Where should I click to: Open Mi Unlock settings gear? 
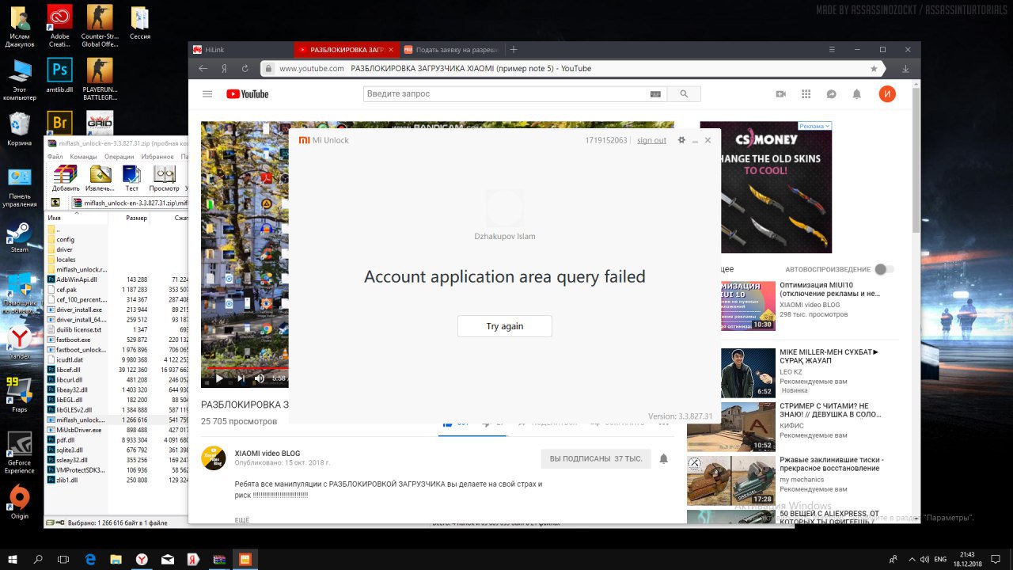pyautogui.click(x=681, y=140)
